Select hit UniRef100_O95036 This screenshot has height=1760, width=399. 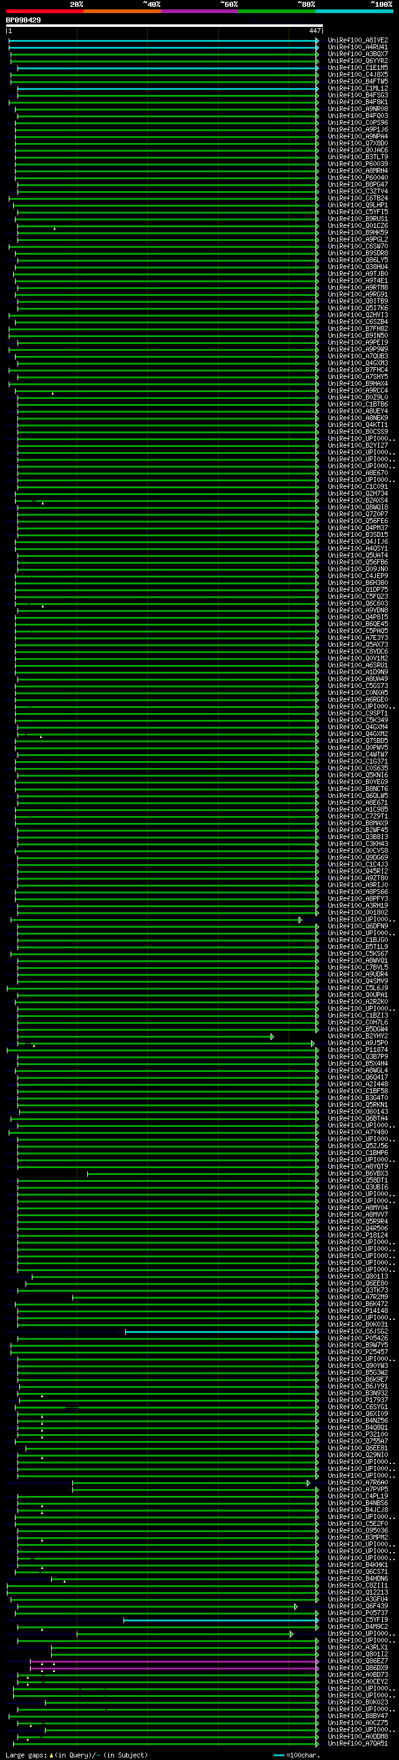pos(358,1530)
